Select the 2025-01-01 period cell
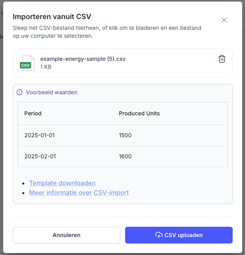Image resolution: width=245 pixels, height=255 pixels. (39, 135)
